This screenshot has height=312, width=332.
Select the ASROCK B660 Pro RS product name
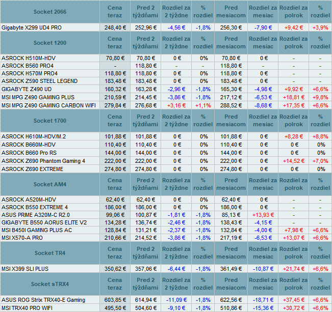click(x=29, y=153)
